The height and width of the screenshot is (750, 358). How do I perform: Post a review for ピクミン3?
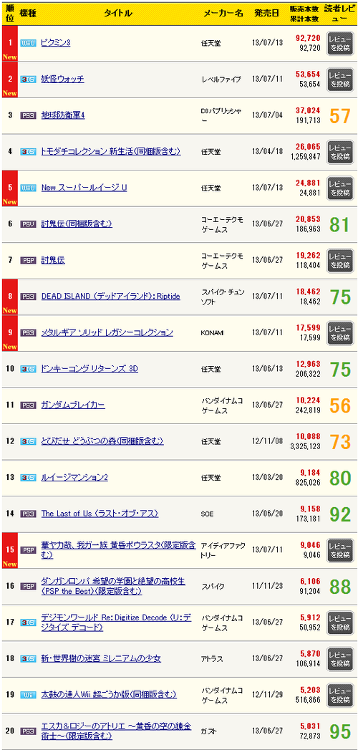340,44
